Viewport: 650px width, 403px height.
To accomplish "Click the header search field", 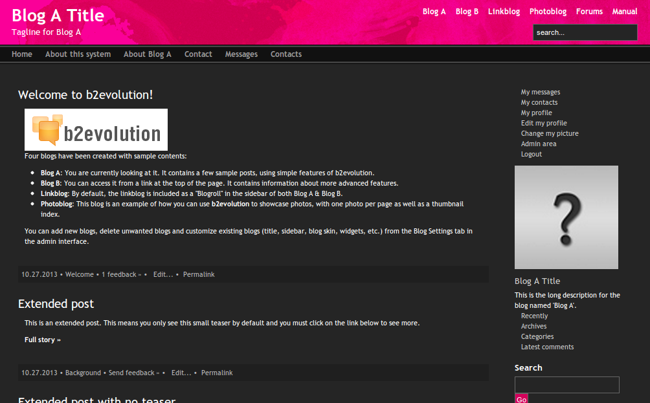I will click(585, 32).
